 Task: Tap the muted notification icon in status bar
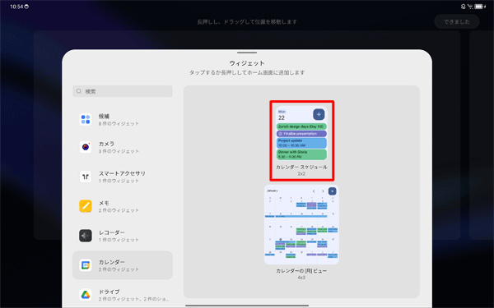[463, 7]
